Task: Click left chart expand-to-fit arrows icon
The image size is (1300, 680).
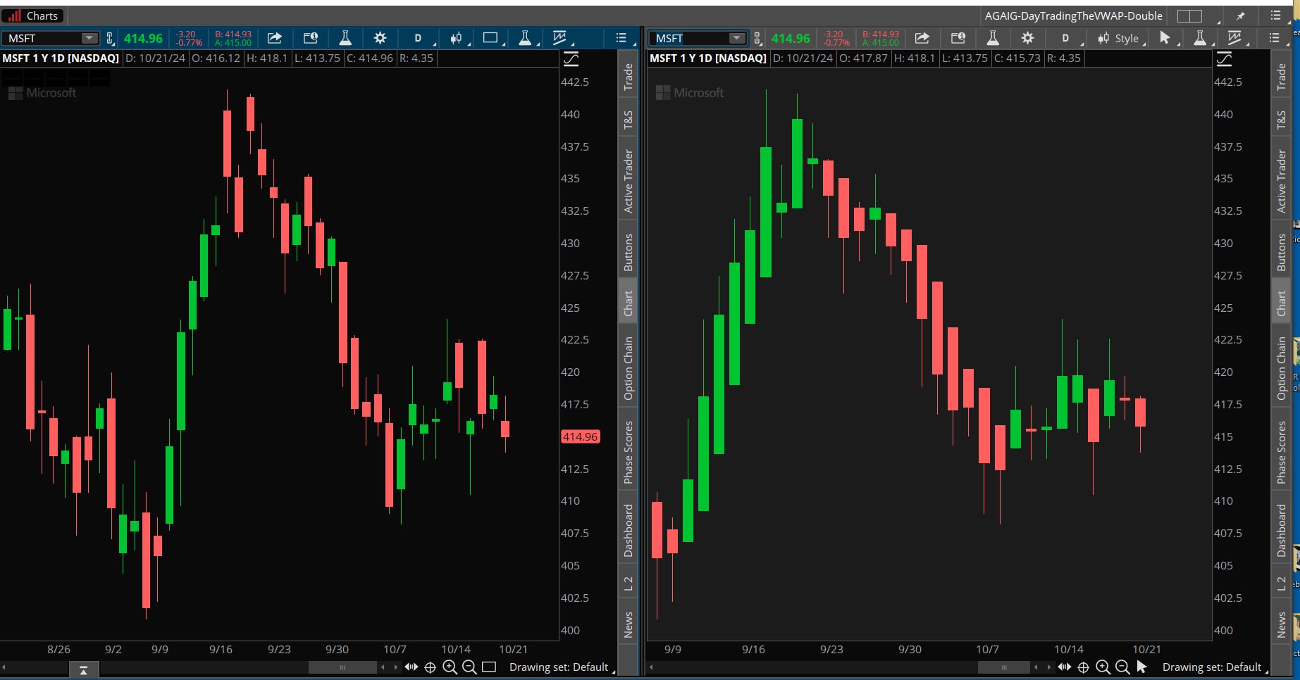Action: tap(411, 667)
